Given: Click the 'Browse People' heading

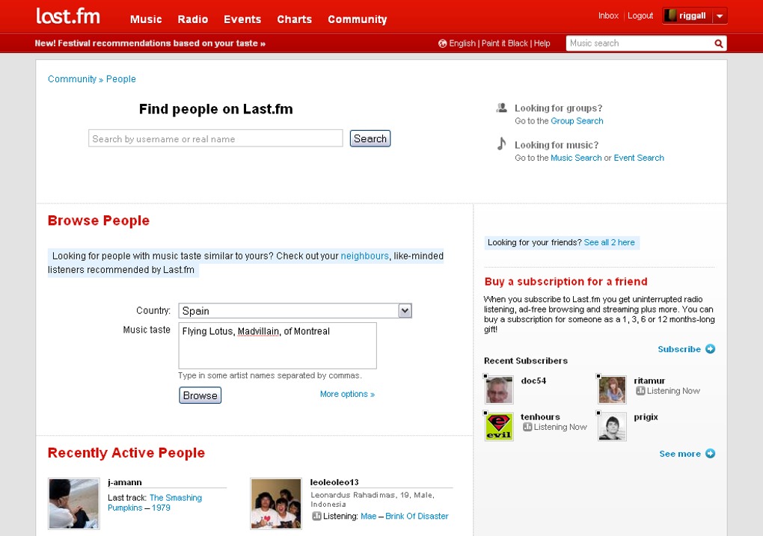Looking at the screenshot, I should pyautogui.click(x=98, y=221).
